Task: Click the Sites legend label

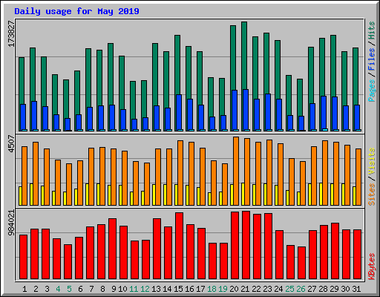Action: [372, 195]
